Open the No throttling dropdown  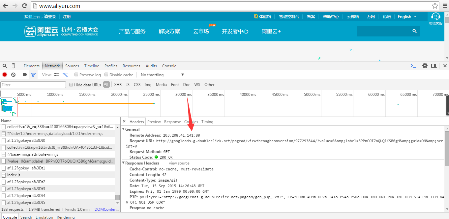click(x=162, y=75)
